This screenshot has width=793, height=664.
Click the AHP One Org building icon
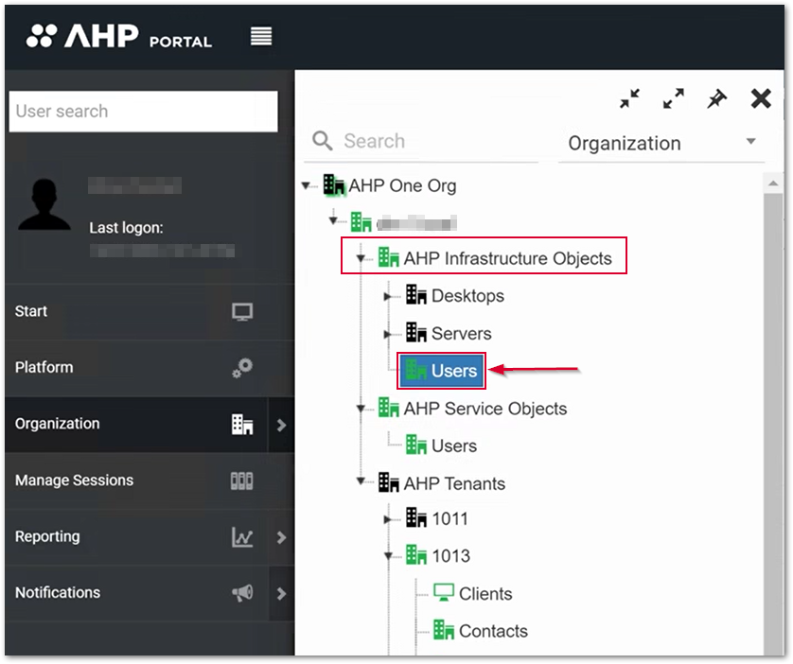(334, 185)
